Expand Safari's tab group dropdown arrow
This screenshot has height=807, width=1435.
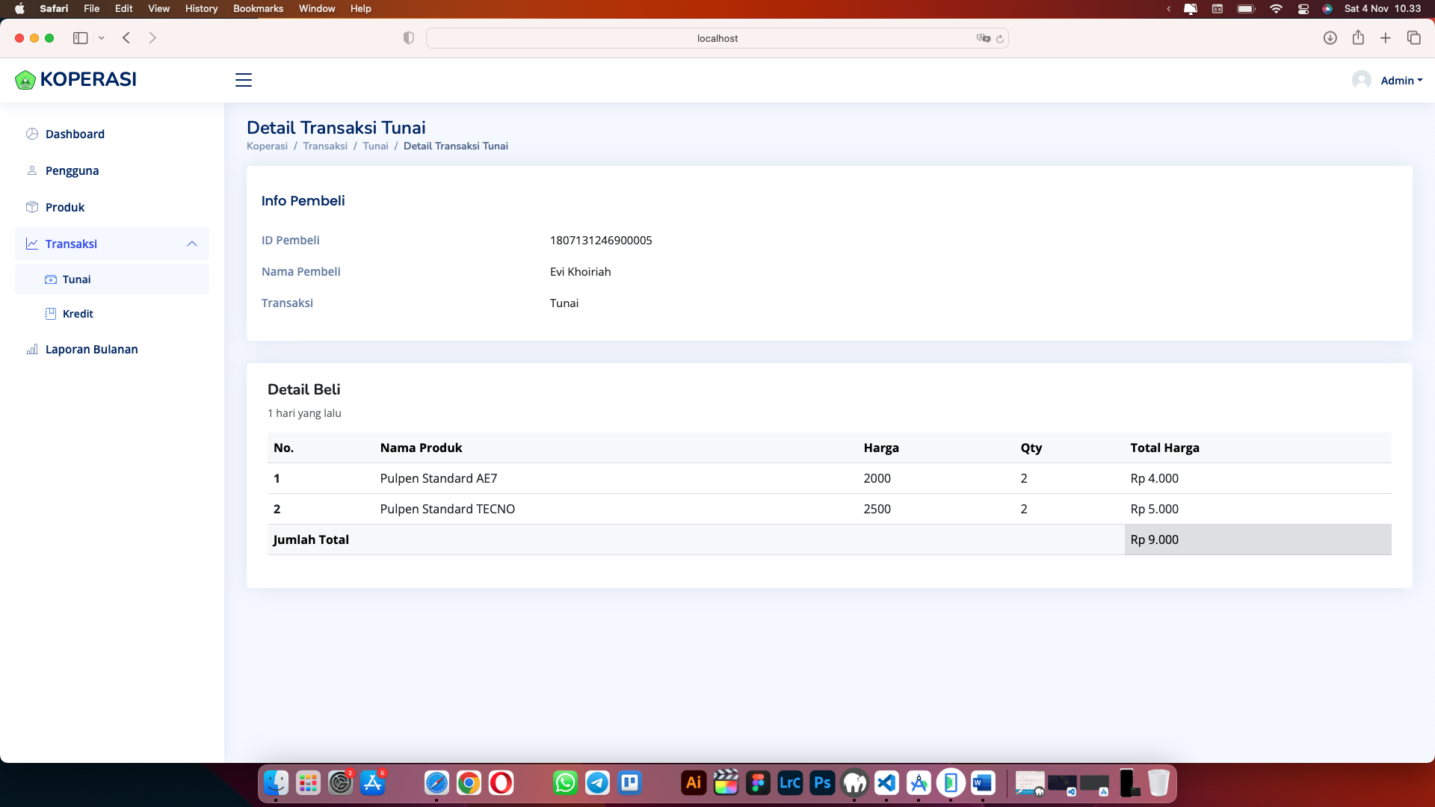102,38
